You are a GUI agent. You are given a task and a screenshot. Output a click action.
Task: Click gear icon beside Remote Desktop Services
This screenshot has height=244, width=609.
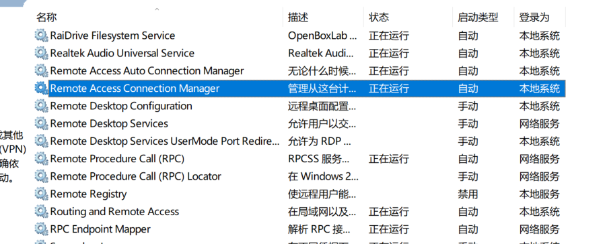[41, 123]
